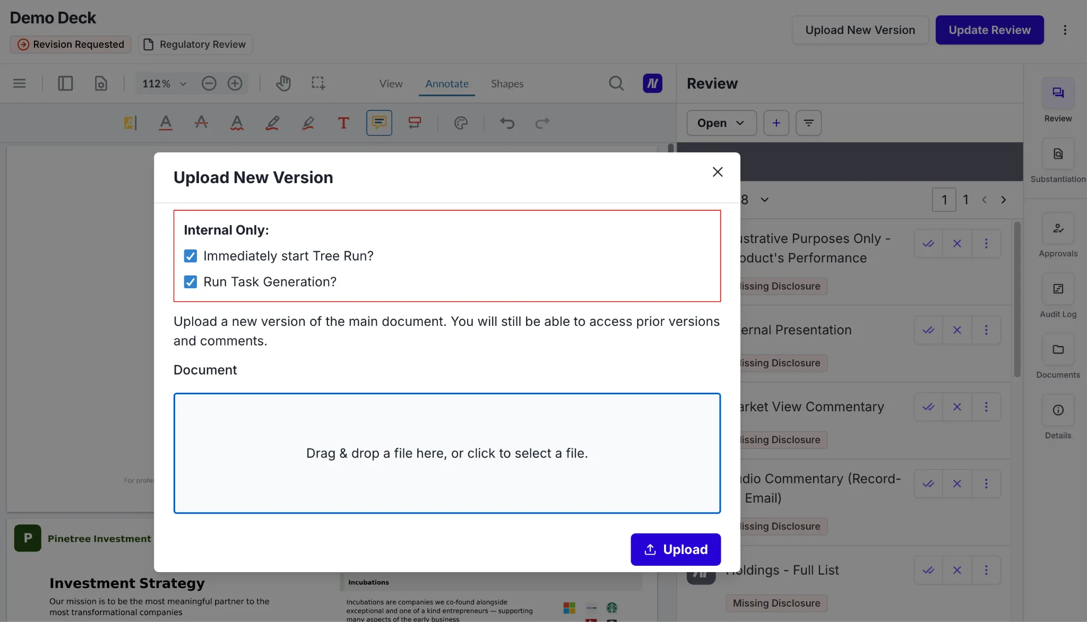Switch to the Annotate tab
Viewport: 1087px width, 622px height.
[x=446, y=84]
